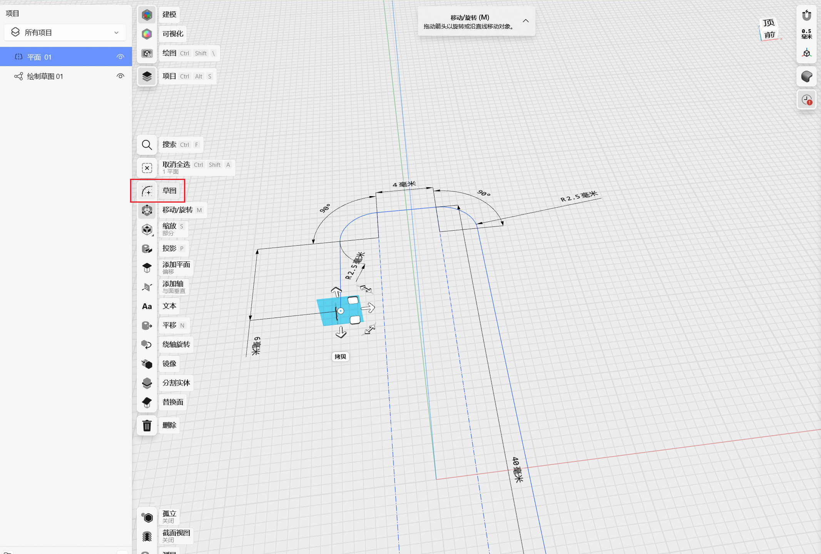This screenshot has height=554, width=821.
Task: Click the Top (顶) face of the view cube
Action: click(769, 23)
